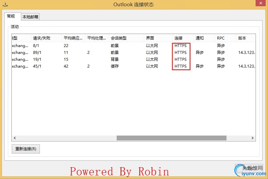Click the RPC column header

click(x=226, y=38)
